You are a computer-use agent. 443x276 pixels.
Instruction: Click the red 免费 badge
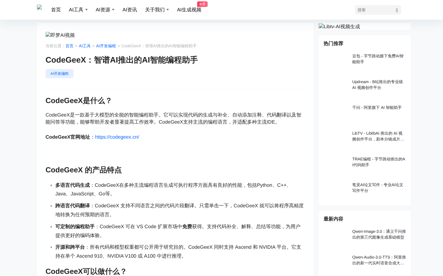202,4
